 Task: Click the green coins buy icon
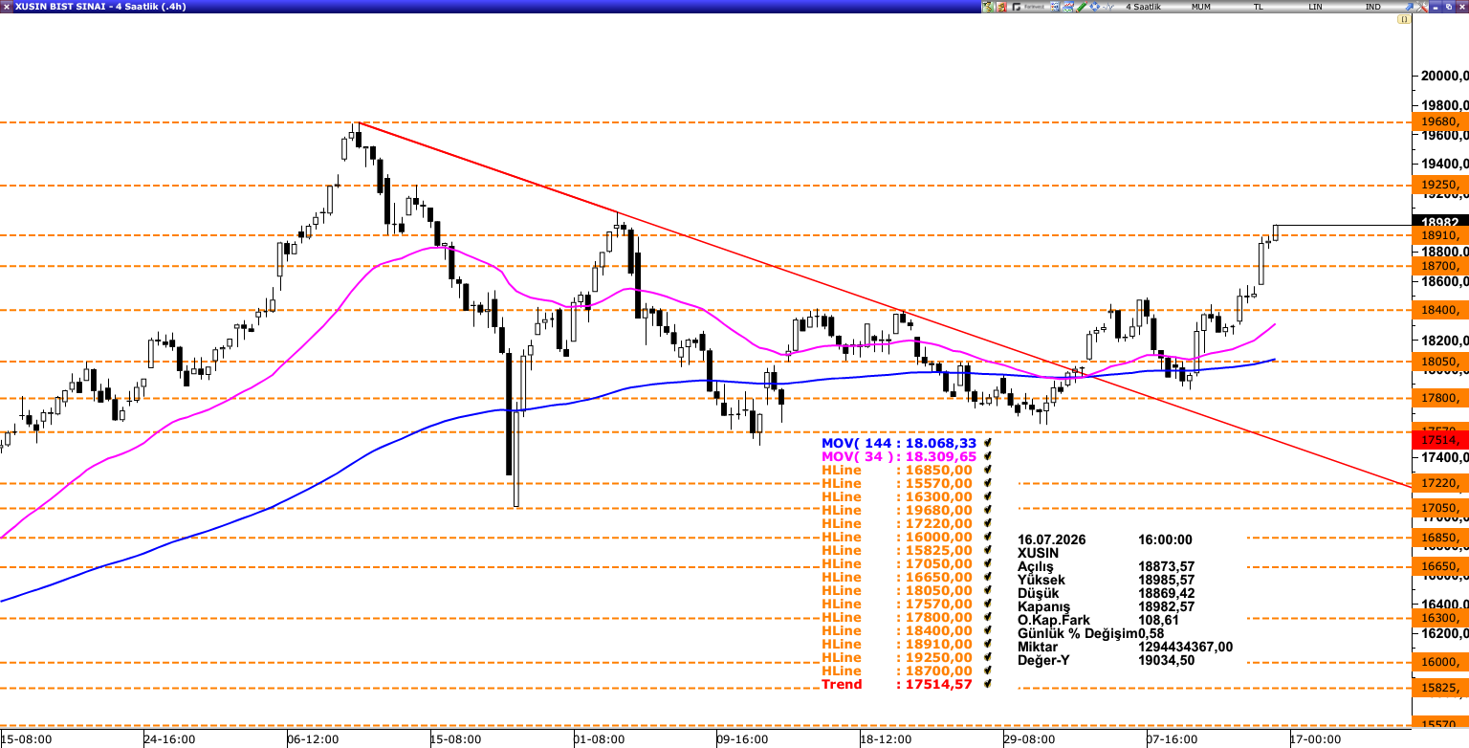pyautogui.click(x=987, y=7)
